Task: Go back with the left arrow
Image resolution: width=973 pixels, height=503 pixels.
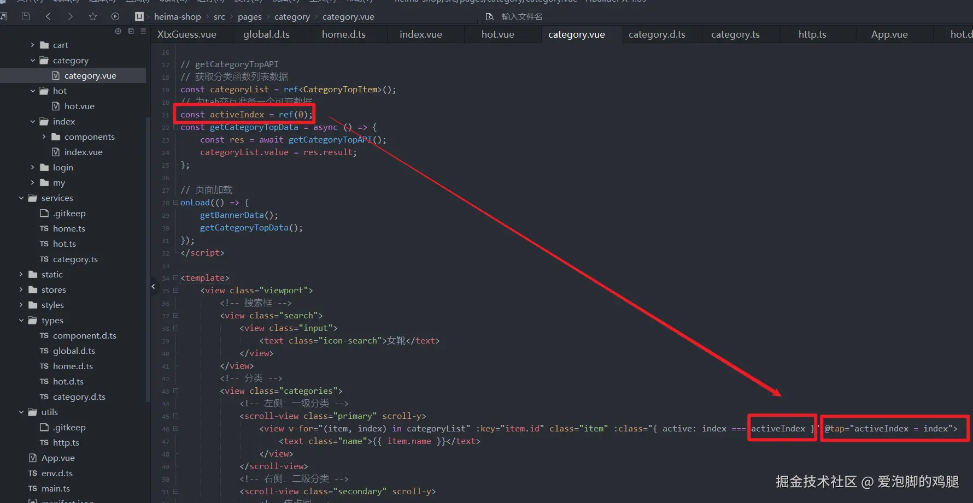Action: pyautogui.click(x=48, y=16)
